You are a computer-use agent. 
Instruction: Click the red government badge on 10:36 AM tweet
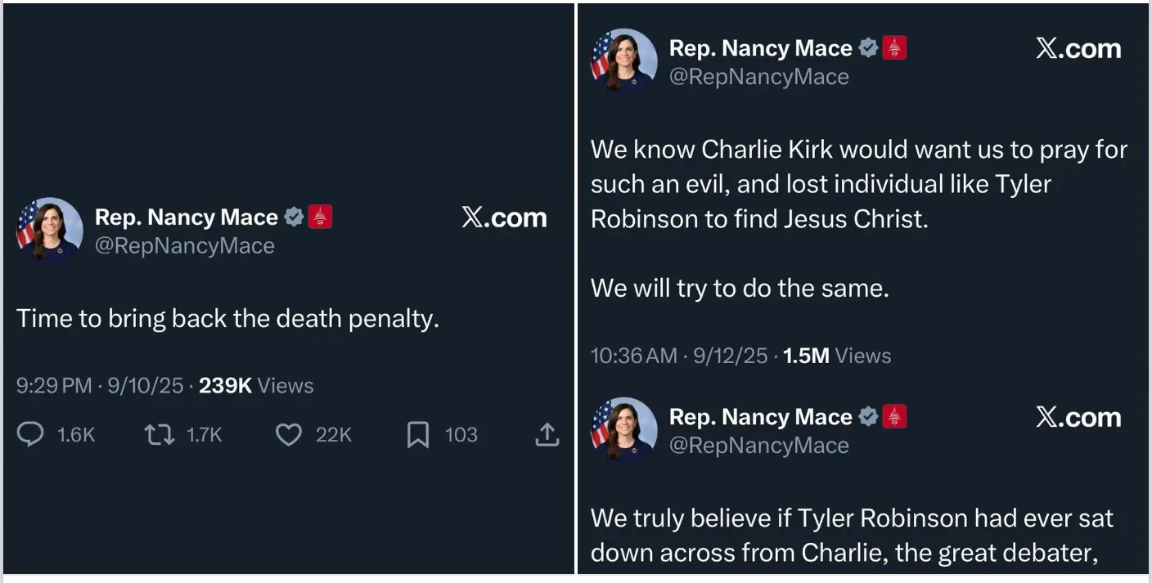[894, 48]
